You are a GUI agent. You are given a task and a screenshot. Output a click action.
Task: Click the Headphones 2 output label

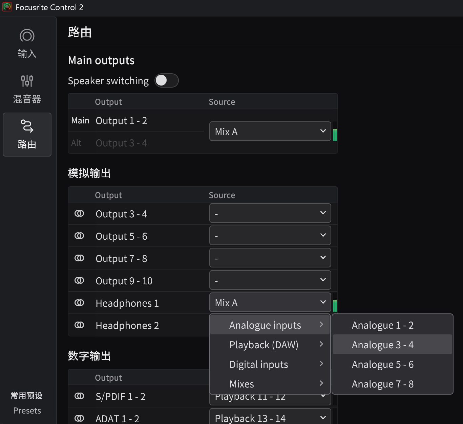(127, 325)
